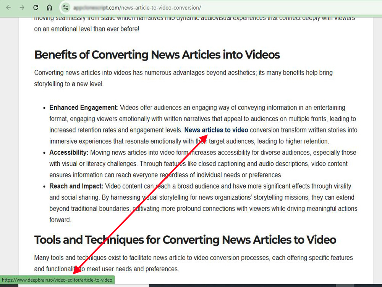Screen dimensions: 382x287
Task: Click 'Benefits of Converting News Articles into Videos' heading
Action: click(157, 55)
